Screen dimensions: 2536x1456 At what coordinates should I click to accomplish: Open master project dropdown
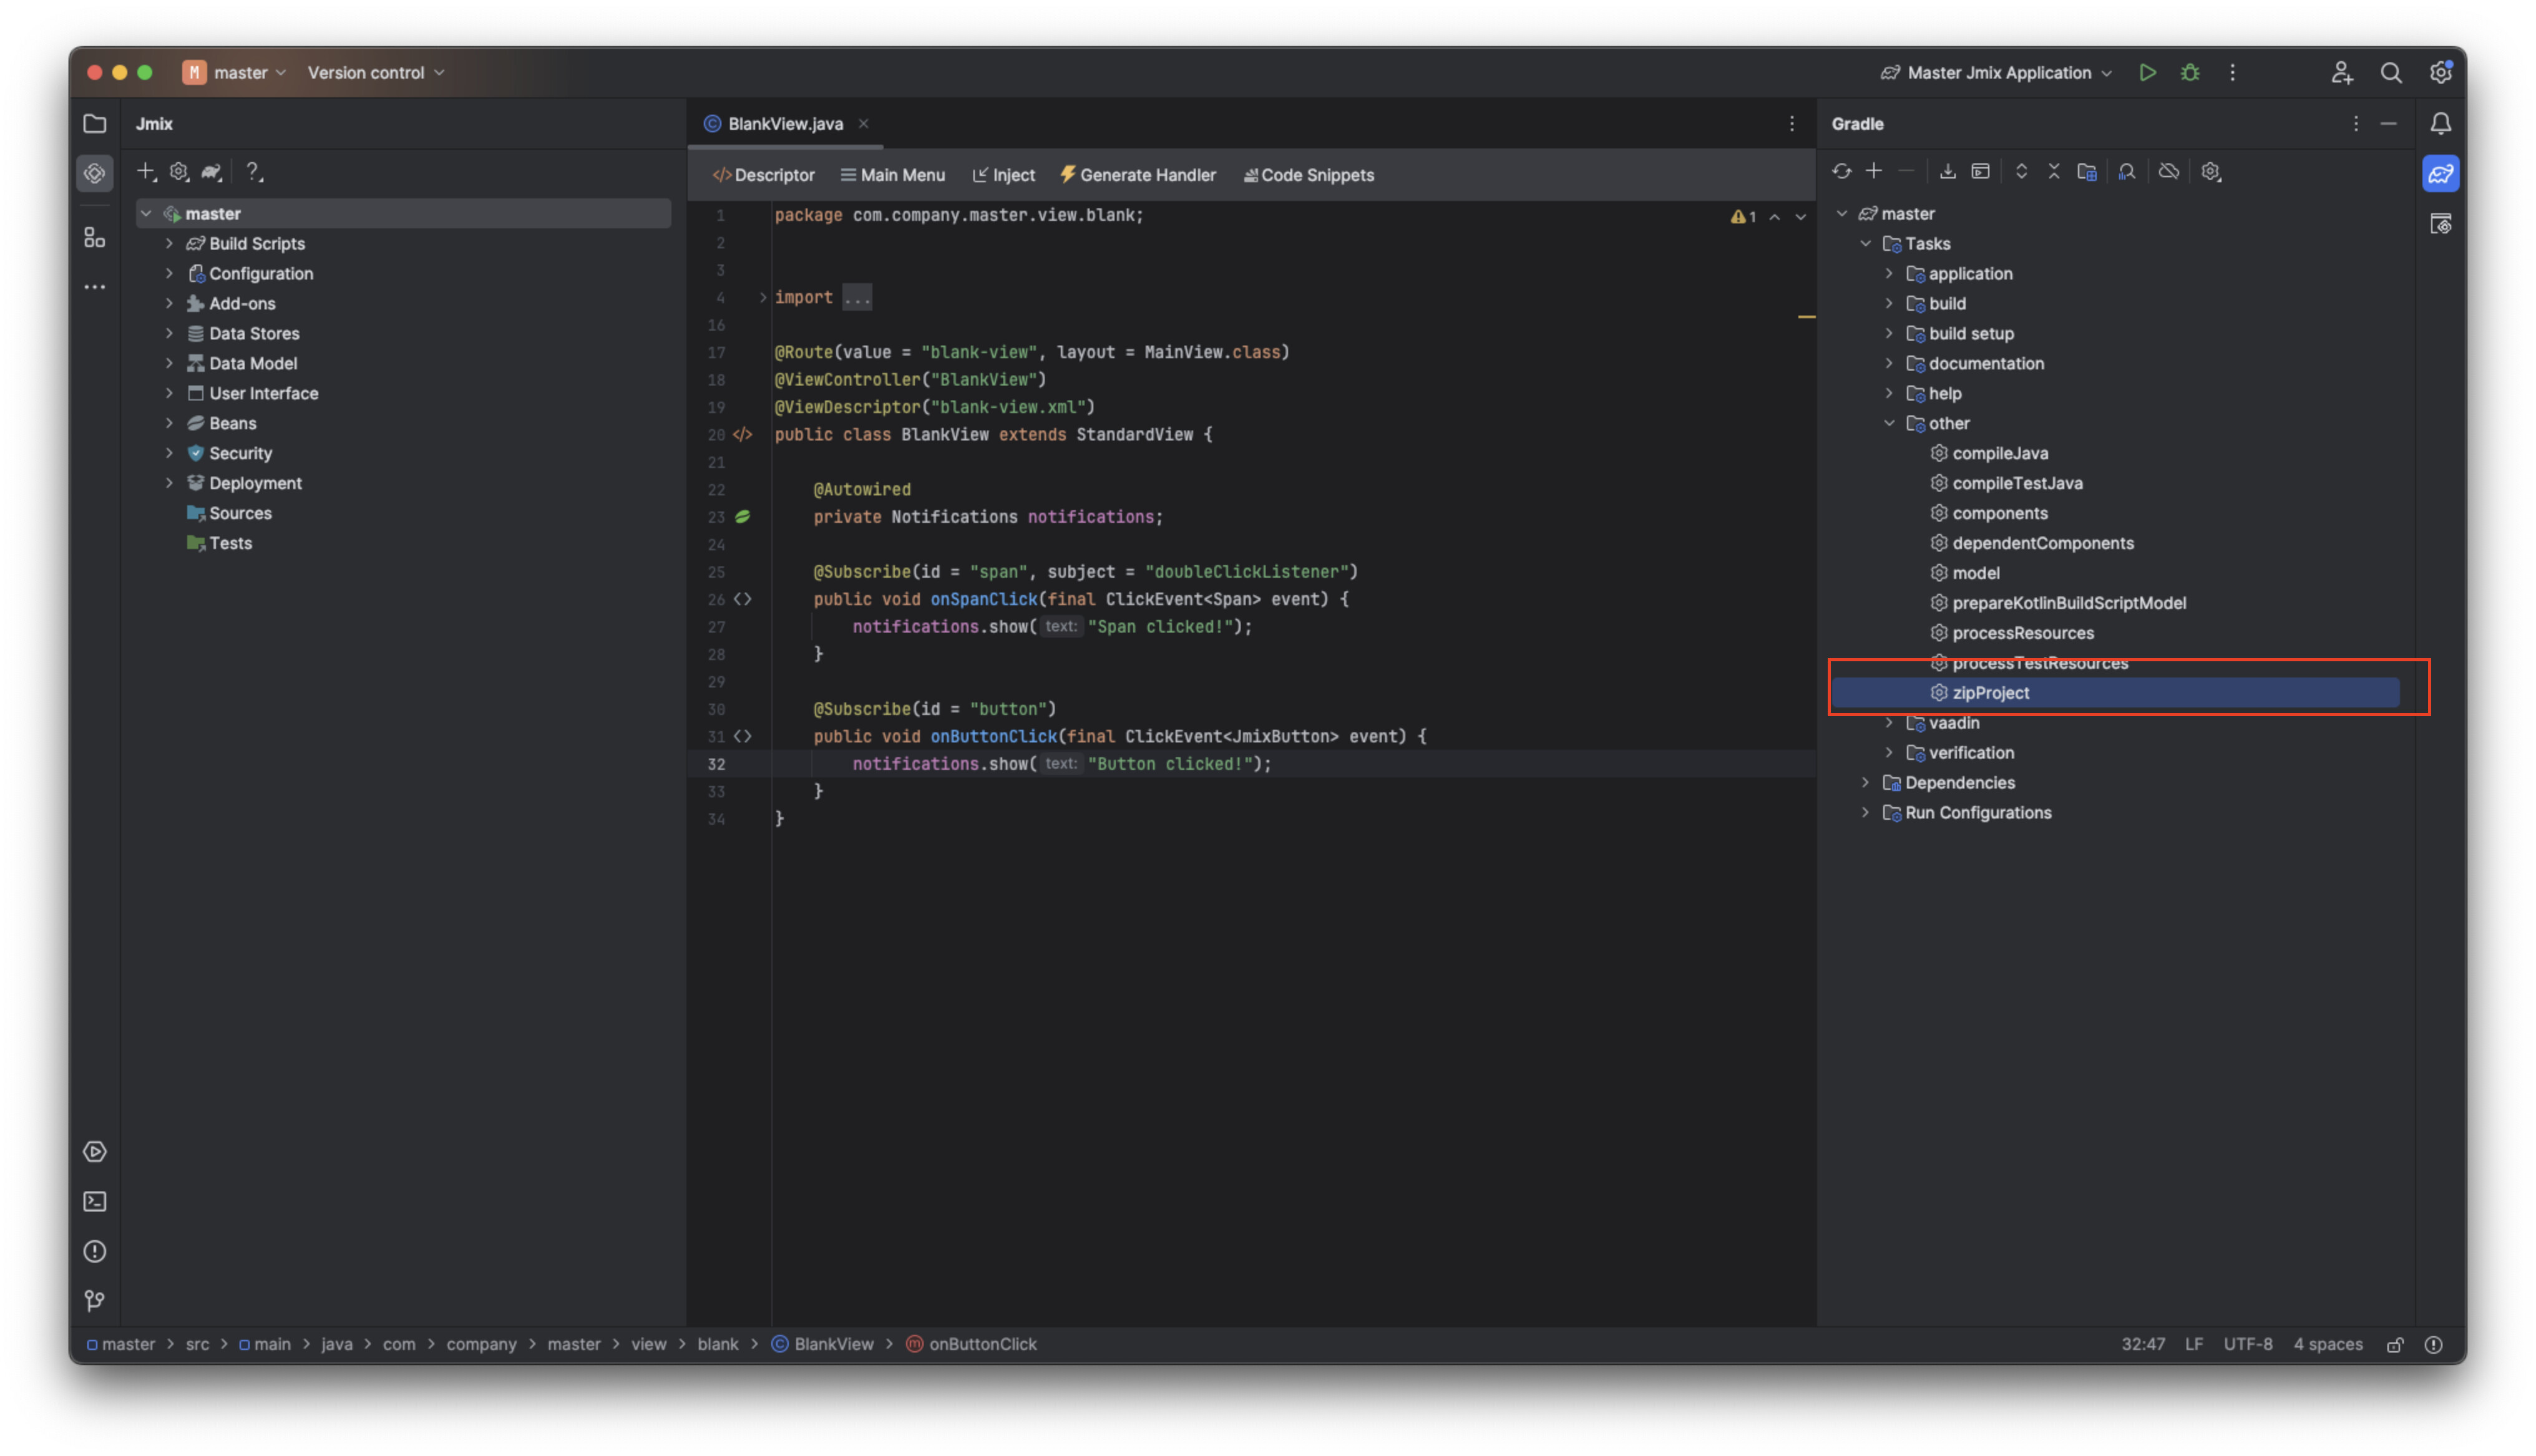coord(235,72)
